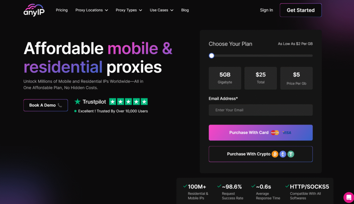Image resolution: width=354 pixels, height=204 pixels.
Task: Click the Ethereum icon
Action: pos(283,154)
